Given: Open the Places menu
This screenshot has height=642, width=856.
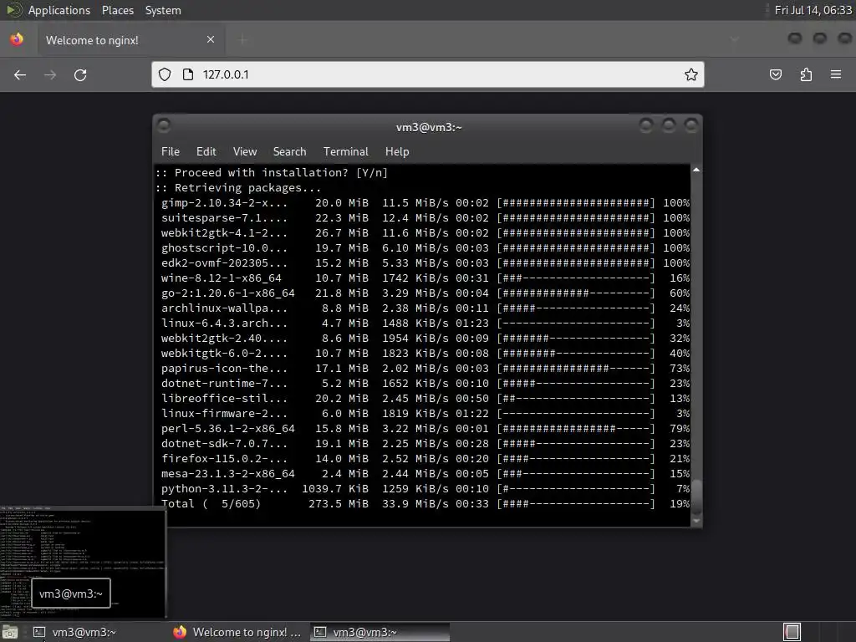Looking at the screenshot, I should tap(117, 10).
